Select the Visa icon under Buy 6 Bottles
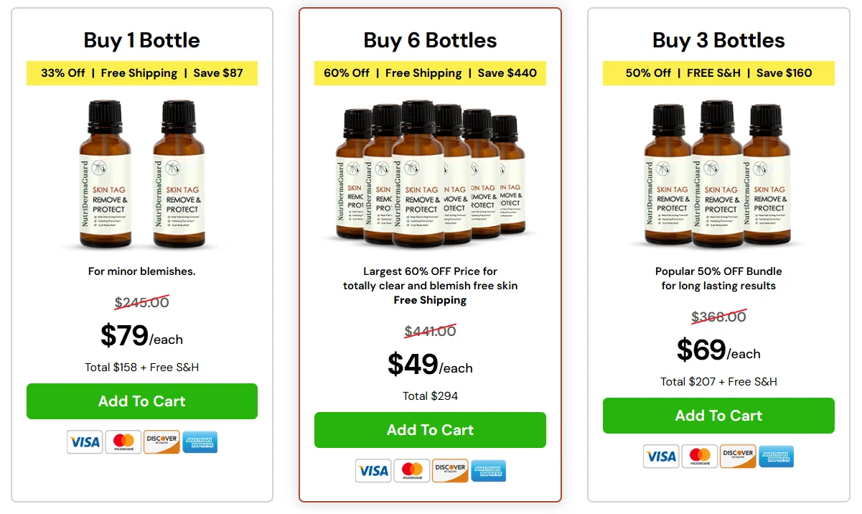Screen dimensions: 862x514 pyautogui.click(x=373, y=471)
